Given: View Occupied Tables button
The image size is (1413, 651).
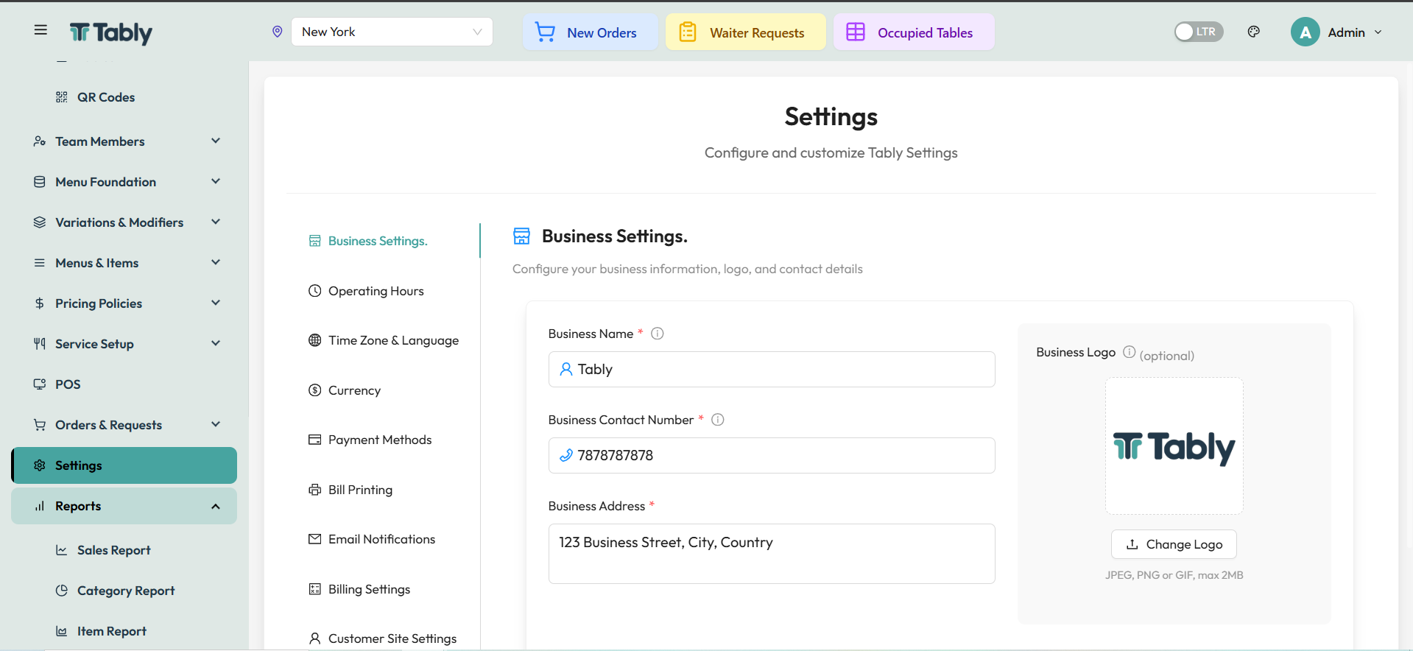Looking at the screenshot, I should [914, 32].
